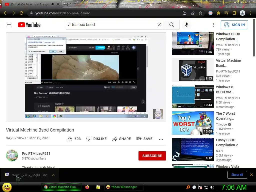This screenshot has height=192, width=256.
Task: Click the video player to pause playback
Action: click(86, 77)
